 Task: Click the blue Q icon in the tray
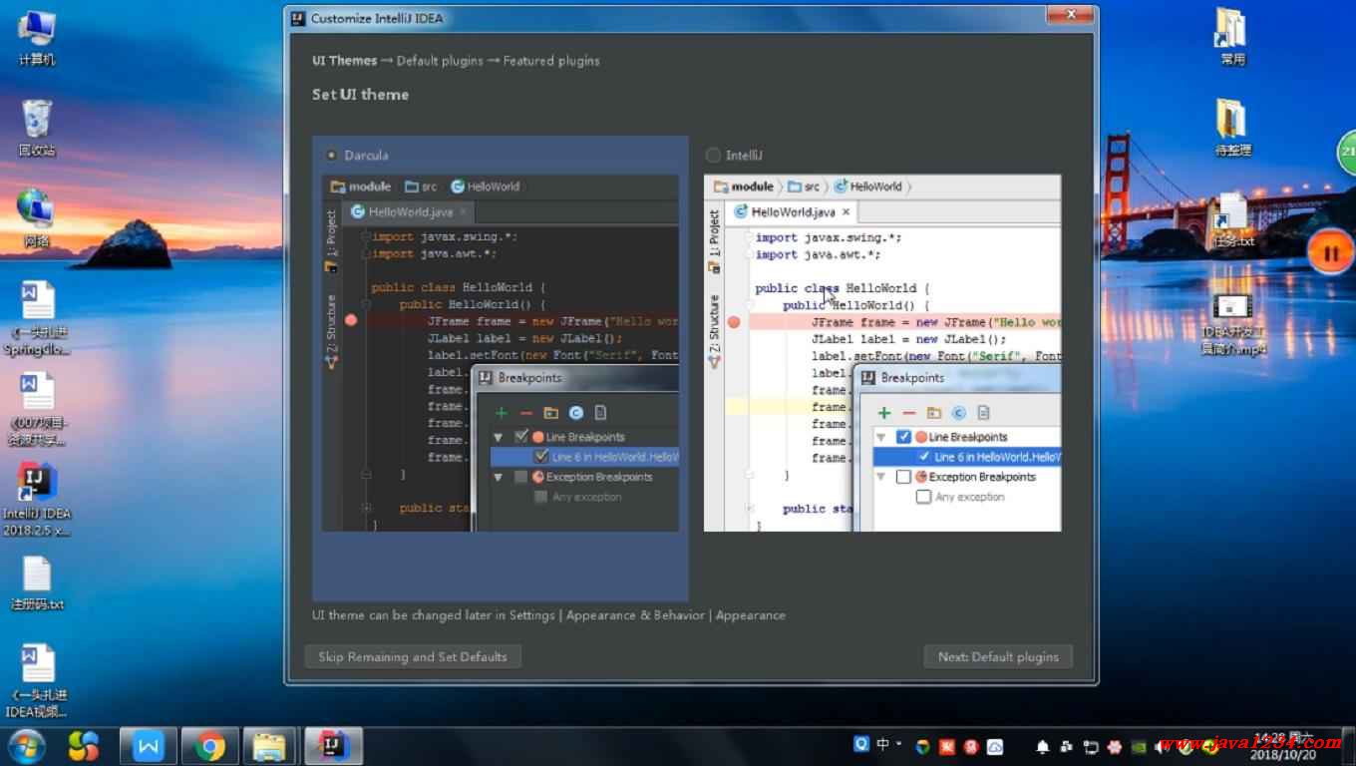coord(861,744)
